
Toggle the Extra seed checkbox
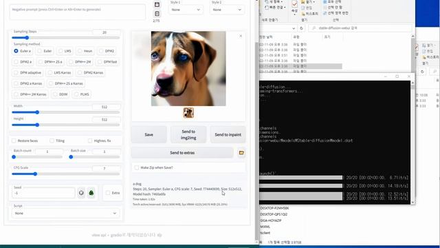coord(108,193)
